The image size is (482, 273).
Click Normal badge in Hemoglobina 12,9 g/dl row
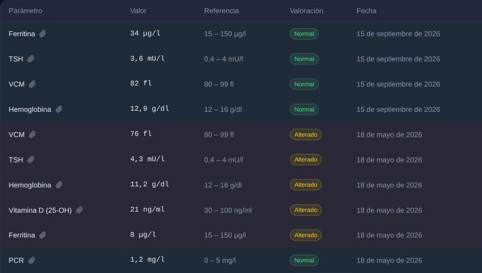(304, 109)
